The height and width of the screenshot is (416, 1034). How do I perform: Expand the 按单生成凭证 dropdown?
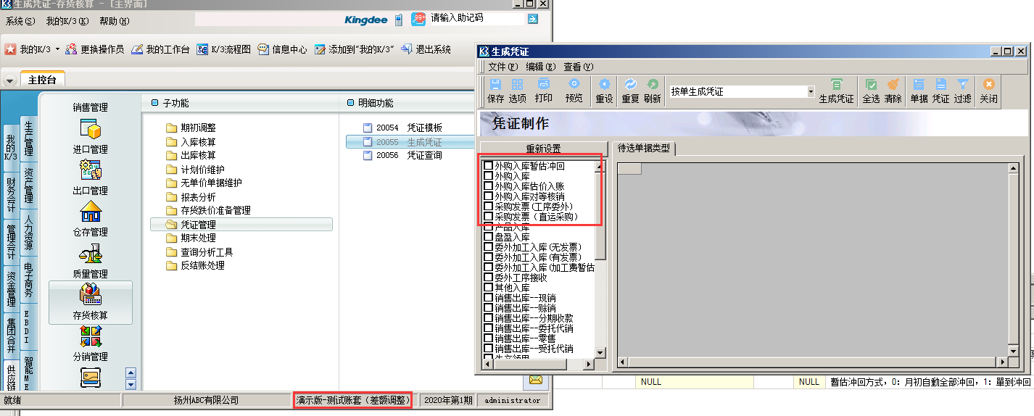click(x=811, y=92)
